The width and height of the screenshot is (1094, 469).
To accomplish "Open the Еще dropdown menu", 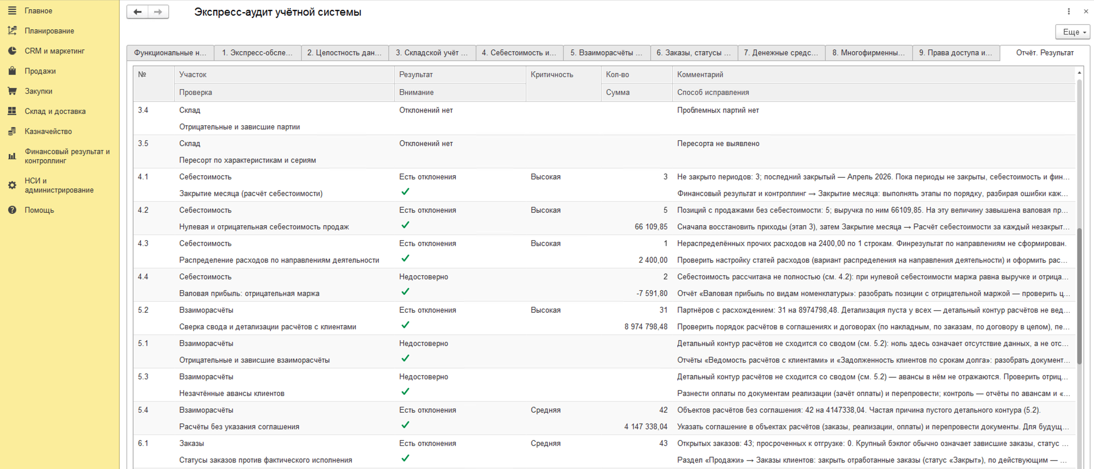I will click(1073, 32).
